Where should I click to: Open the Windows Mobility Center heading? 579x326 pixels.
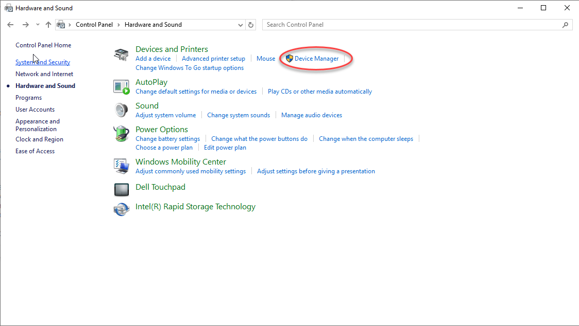click(181, 162)
